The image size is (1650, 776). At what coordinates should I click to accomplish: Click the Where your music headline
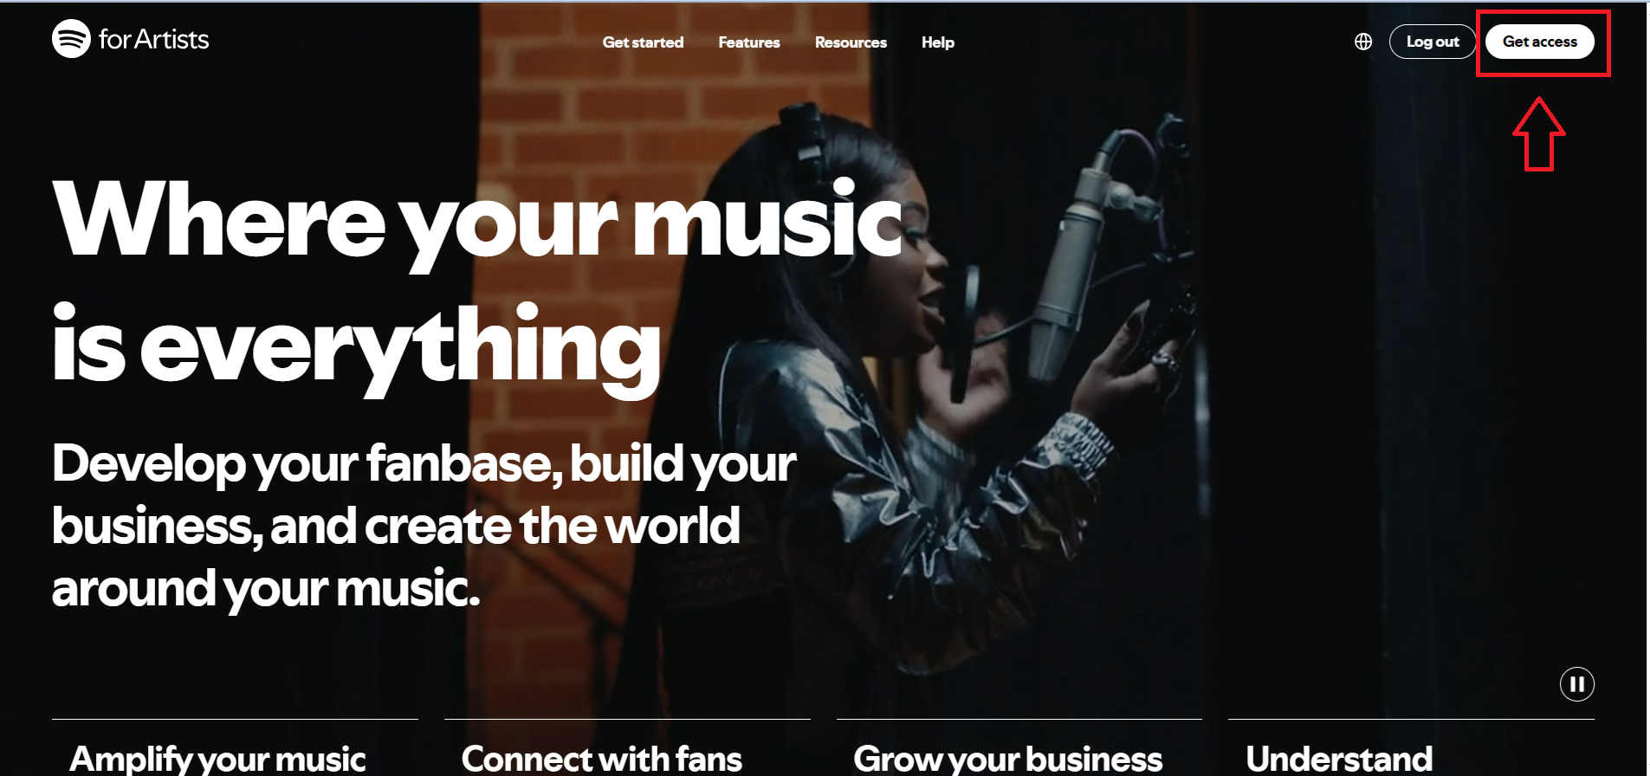(478, 222)
